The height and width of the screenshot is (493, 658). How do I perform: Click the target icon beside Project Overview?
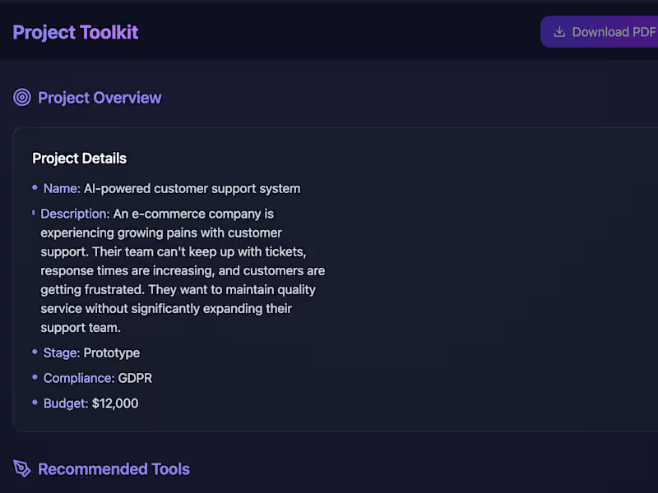click(22, 98)
